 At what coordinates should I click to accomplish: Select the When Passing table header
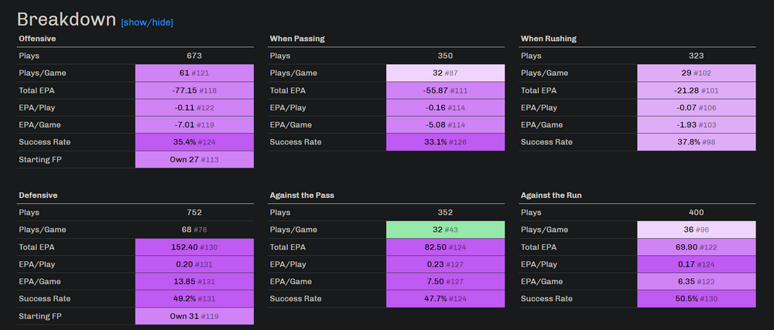pyautogui.click(x=297, y=38)
